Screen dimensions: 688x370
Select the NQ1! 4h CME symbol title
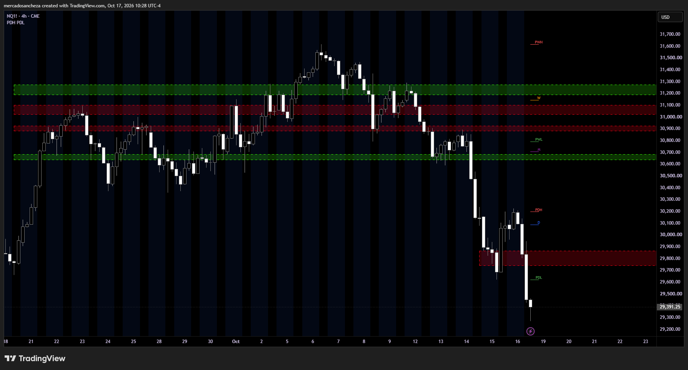[23, 16]
